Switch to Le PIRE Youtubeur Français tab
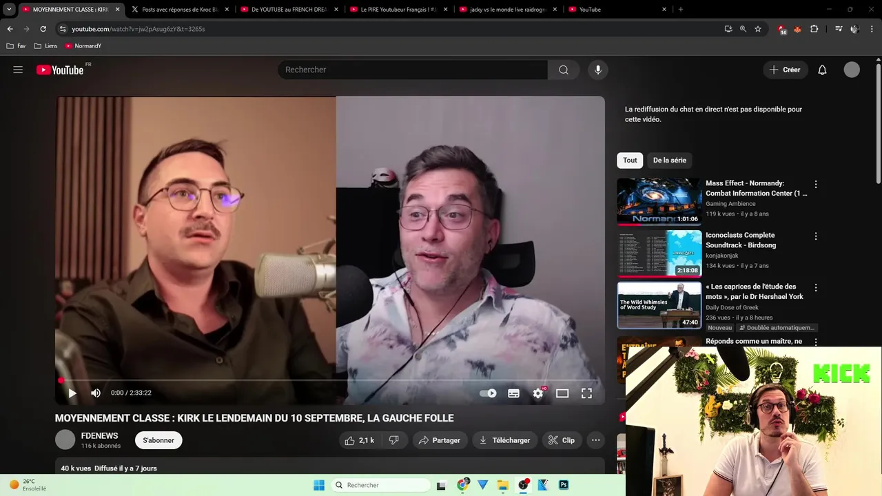Screen dimensions: 882x496 coord(398,10)
